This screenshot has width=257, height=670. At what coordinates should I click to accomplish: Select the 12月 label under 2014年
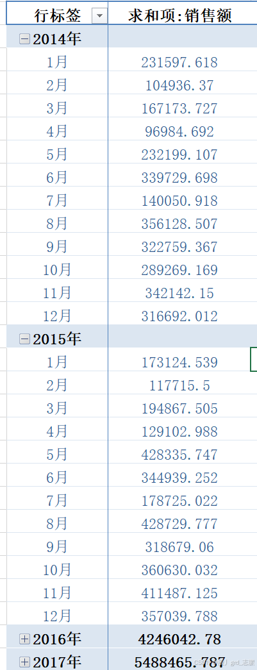pyautogui.click(x=57, y=316)
